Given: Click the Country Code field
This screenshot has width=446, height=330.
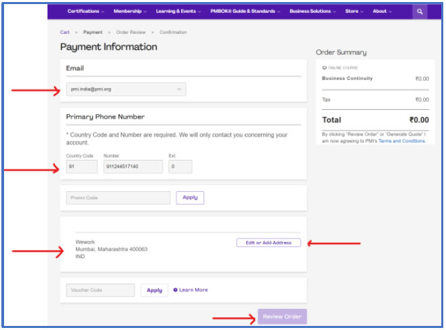Looking at the screenshot, I should (81, 167).
